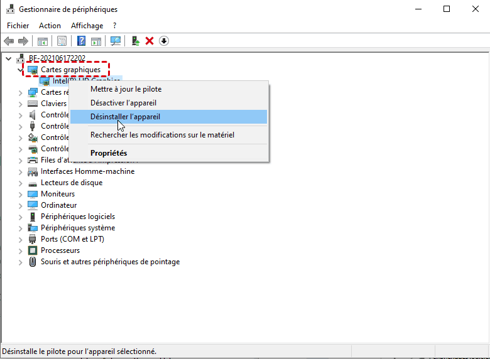Maximize the Gestionnaire de périphériques window
Image resolution: width=490 pixels, height=359 pixels.
coord(447,9)
